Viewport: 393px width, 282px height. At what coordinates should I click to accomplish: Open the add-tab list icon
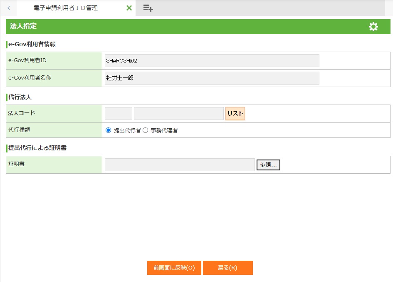tap(148, 8)
